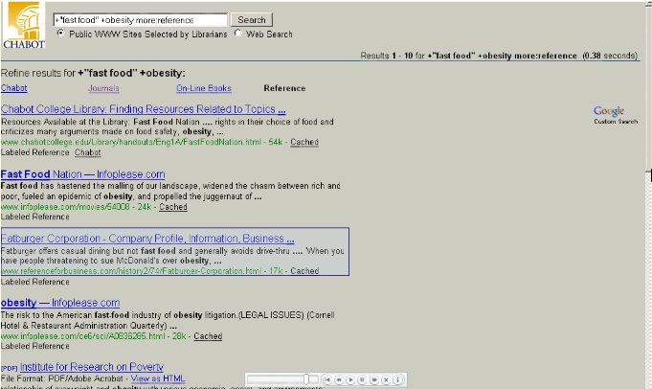The width and height of the screenshot is (652, 389).
Task: Select Public WWW Sites Selected by Librarians
Action: tap(60, 33)
